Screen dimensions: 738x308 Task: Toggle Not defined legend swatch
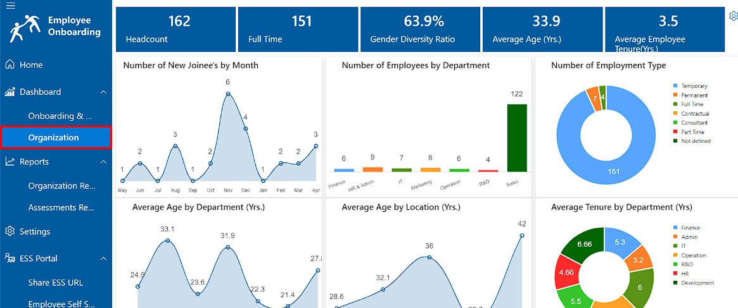[675, 141]
